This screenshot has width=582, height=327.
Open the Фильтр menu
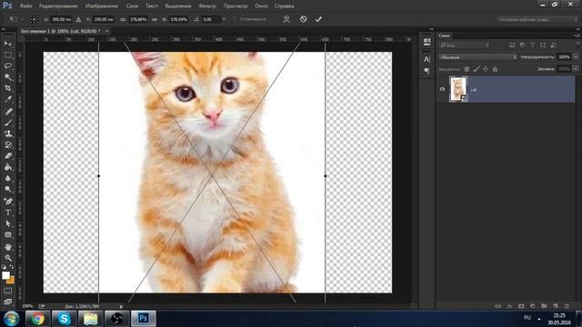coord(207,6)
